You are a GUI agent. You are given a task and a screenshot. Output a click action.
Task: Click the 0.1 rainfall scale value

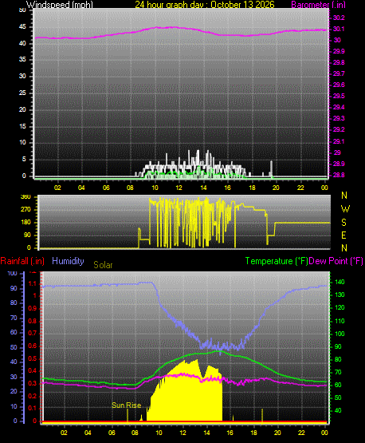(x=33, y=408)
